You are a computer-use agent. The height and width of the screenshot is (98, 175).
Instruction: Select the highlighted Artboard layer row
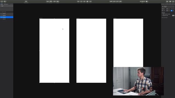click(7, 17)
